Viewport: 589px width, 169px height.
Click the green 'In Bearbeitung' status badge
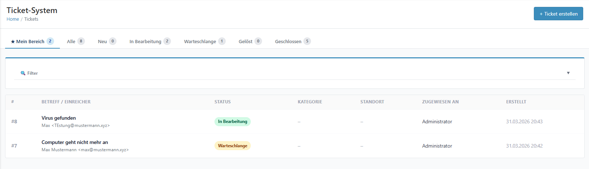[x=232, y=121]
